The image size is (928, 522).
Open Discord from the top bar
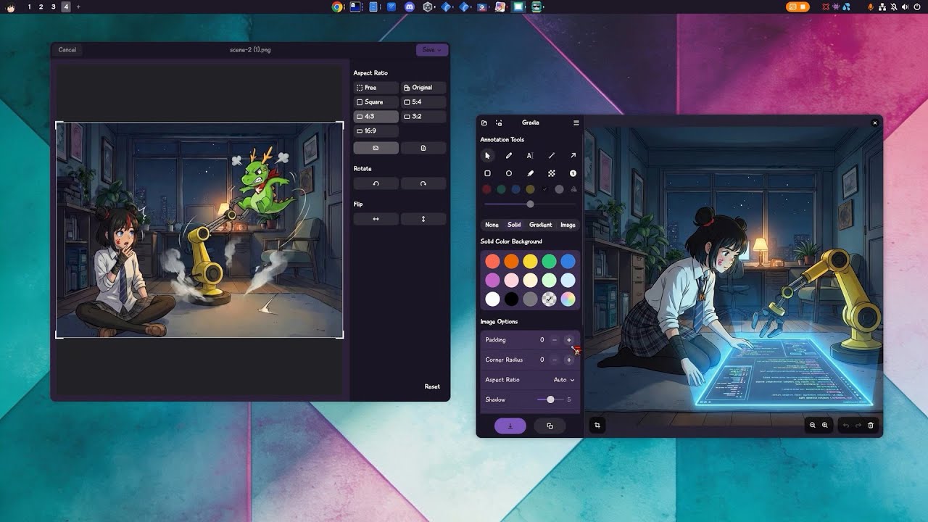coord(410,7)
